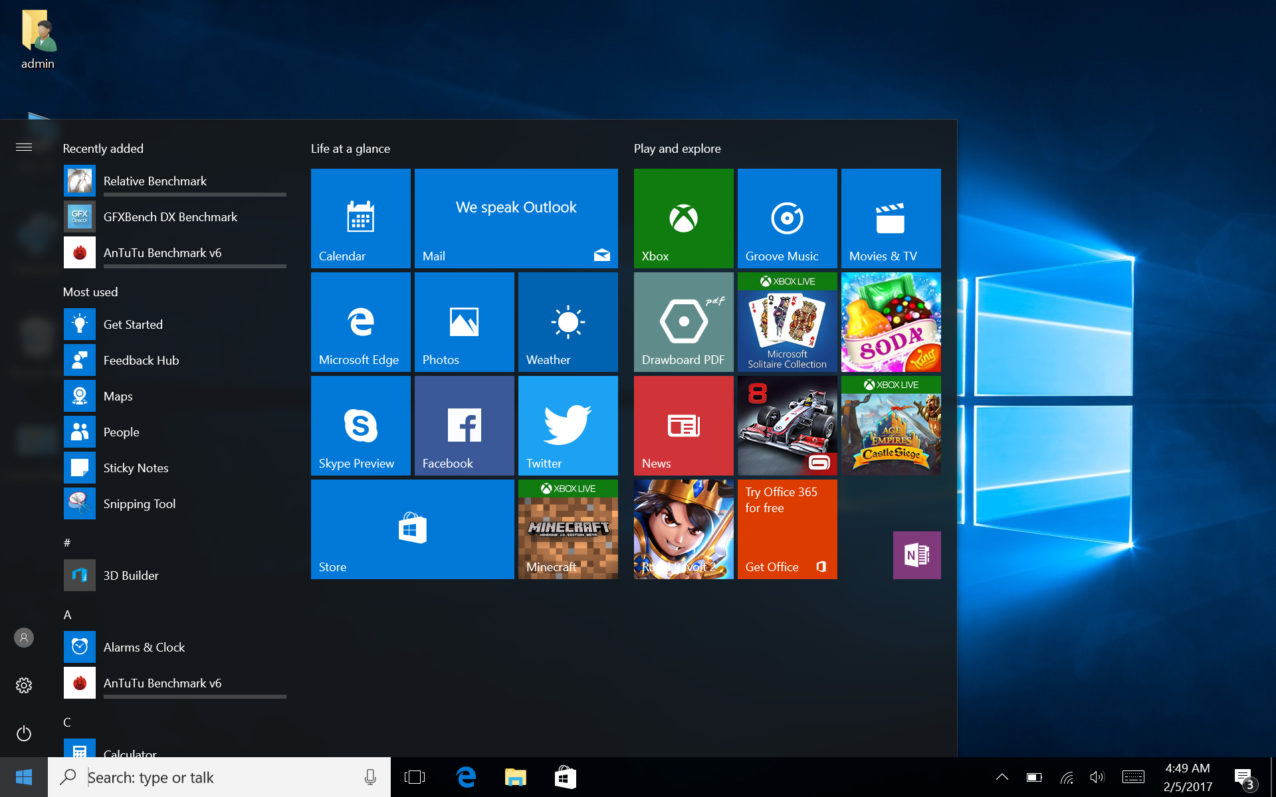The image size is (1276, 797).
Task: Click the volume speaker icon
Action: (1097, 777)
